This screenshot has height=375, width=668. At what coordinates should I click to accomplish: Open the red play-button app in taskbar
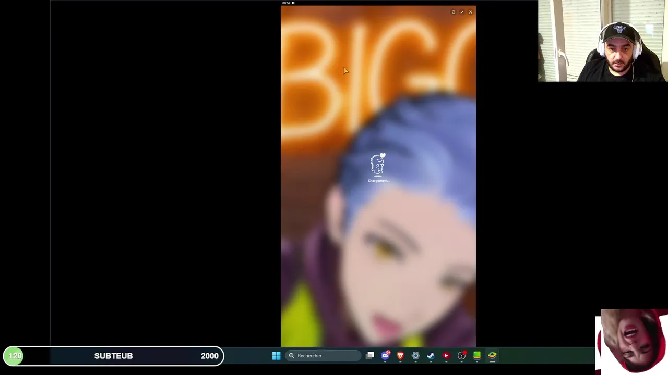pyautogui.click(x=446, y=356)
